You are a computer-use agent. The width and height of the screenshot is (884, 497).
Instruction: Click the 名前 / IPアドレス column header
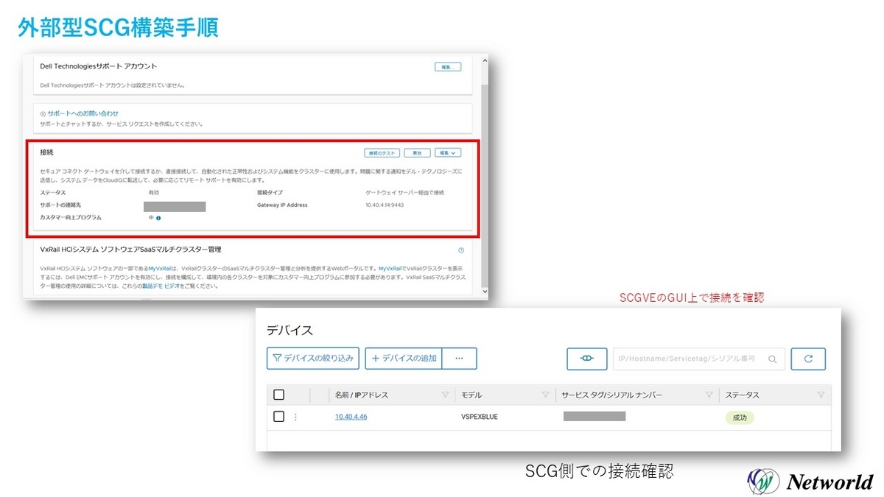coord(361,395)
